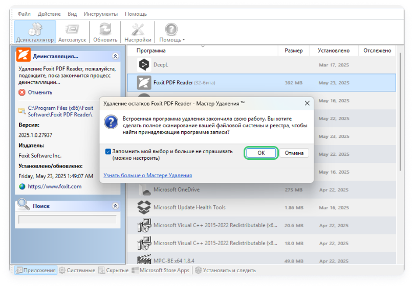Screen dimensions: 414x288
Task: Click the Помощь question mark icon
Action: point(171,29)
